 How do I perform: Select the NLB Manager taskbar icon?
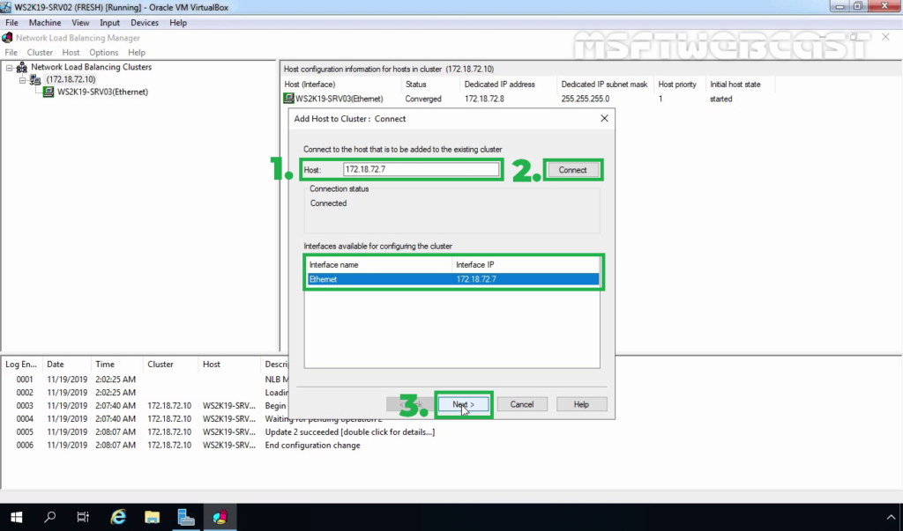(x=220, y=517)
